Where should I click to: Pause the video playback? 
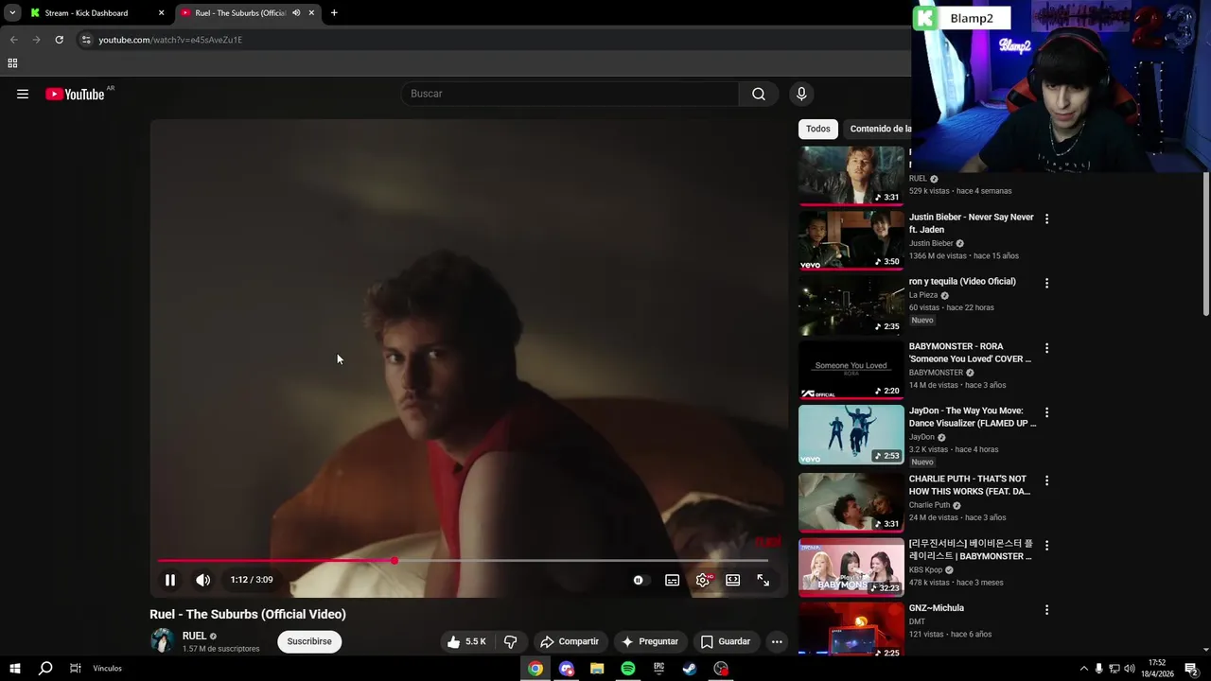170,580
